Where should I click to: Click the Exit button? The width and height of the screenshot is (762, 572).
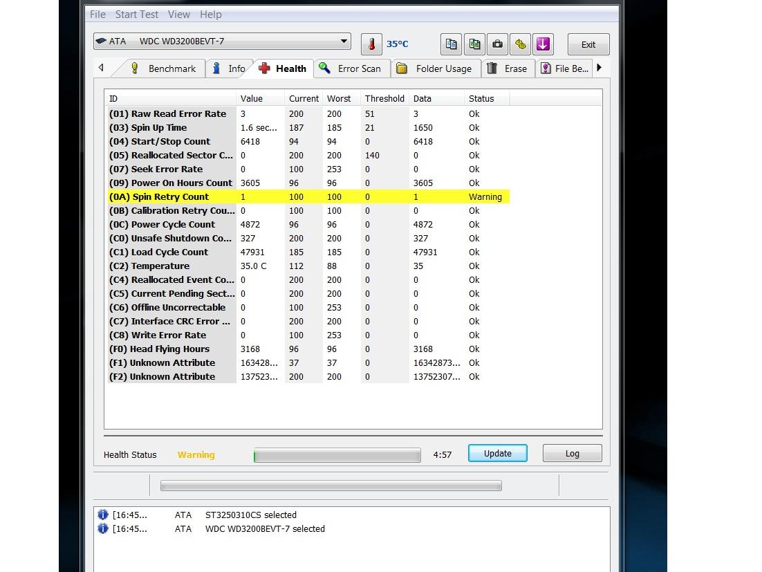pos(588,44)
